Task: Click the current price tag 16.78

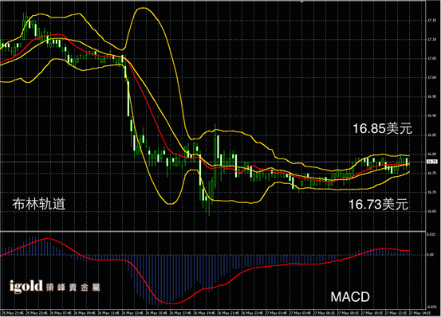Action: [x=432, y=162]
